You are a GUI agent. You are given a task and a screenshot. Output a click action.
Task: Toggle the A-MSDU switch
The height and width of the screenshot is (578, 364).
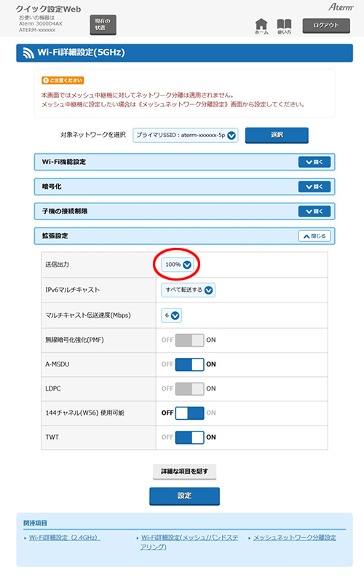click(x=189, y=364)
